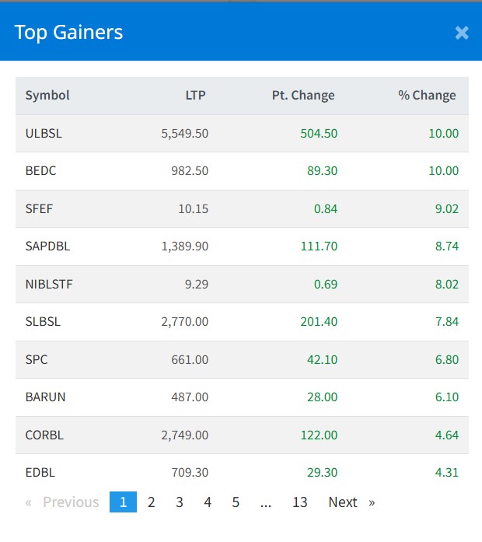
Task: Go to page 3 of results
Action: (x=180, y=502)
